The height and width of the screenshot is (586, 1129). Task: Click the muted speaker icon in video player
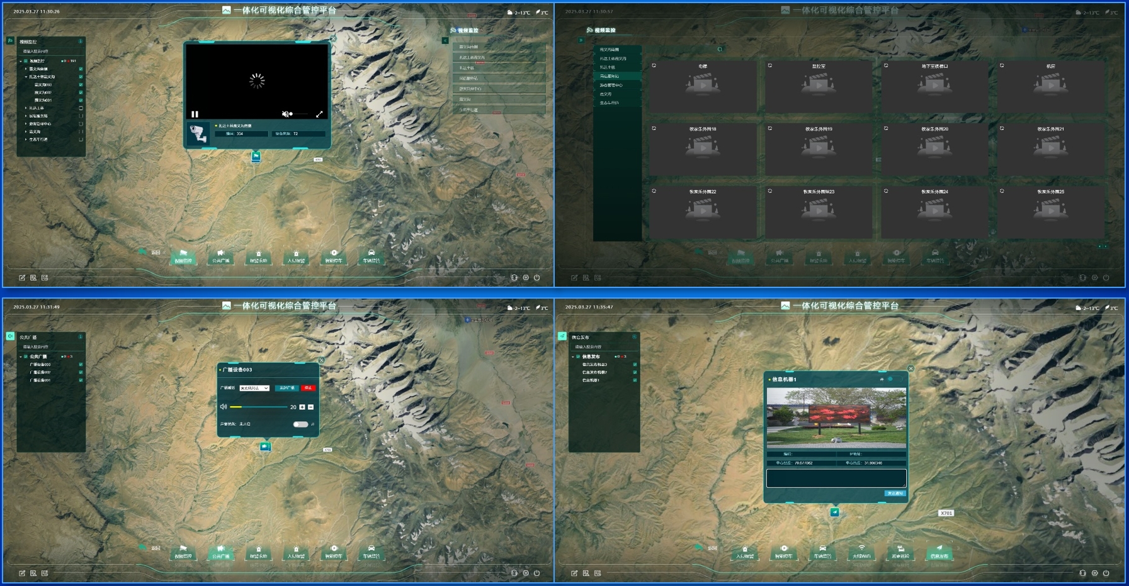pos(285,114)
